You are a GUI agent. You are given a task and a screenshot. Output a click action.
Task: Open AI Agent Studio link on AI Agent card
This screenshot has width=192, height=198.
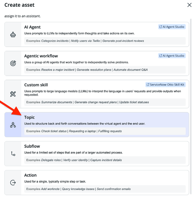tap(172, 27)
